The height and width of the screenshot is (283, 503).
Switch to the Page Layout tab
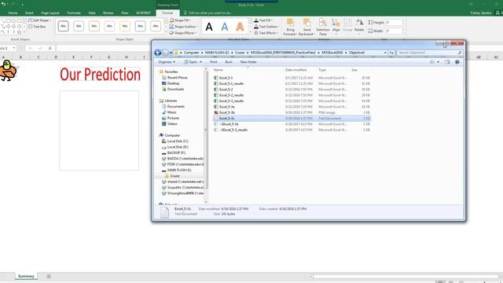[x=50, y=13]
